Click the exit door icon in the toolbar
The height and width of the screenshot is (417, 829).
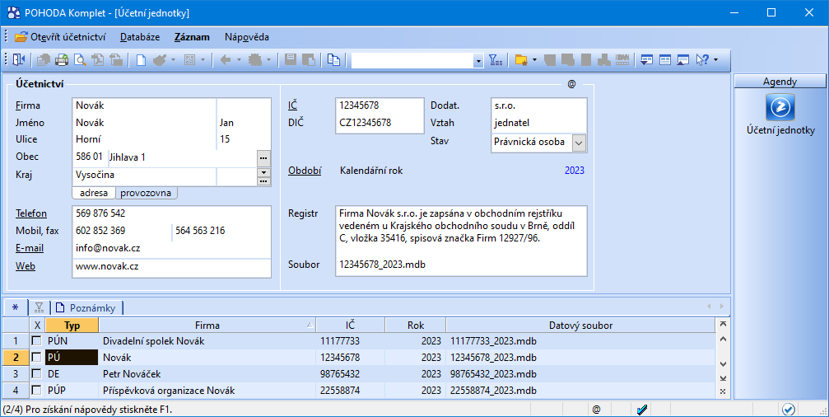[18, 60]
